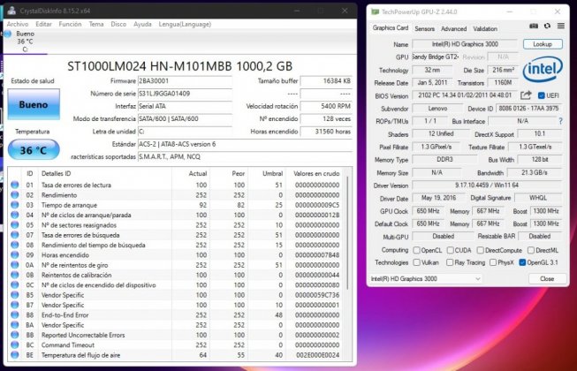
Task: Toggle the CUDA checkbox
Action: tap(450, 250)
